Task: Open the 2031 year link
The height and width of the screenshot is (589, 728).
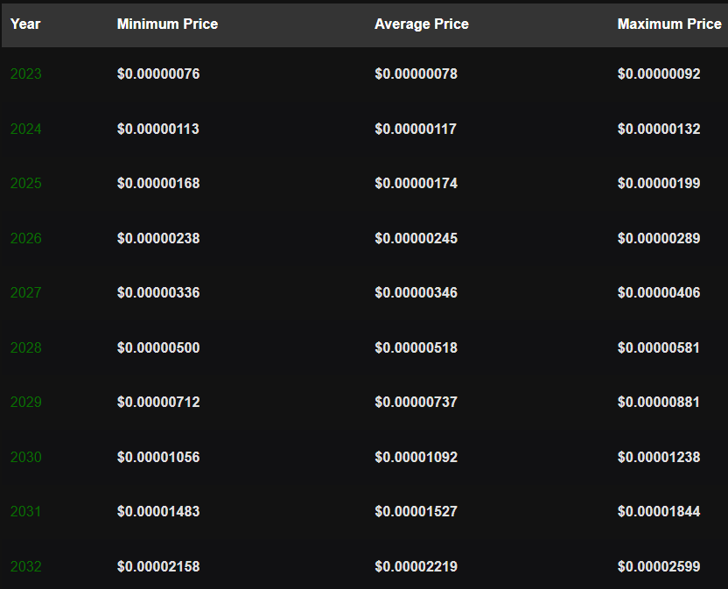Action: click(25, 511)
